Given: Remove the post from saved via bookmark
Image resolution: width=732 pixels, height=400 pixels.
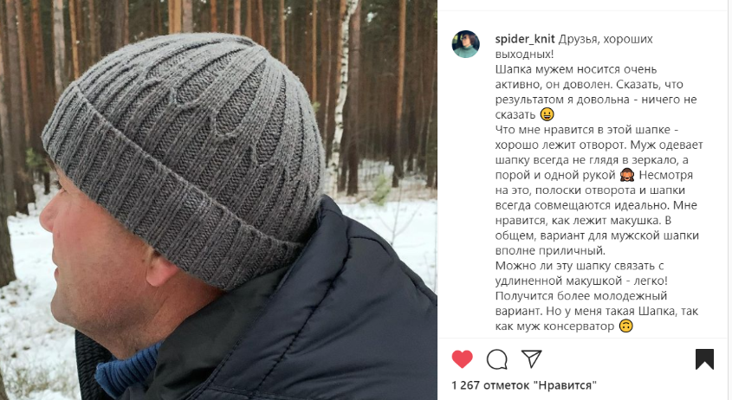Looking at the screenshot, I should pos(704,359).
